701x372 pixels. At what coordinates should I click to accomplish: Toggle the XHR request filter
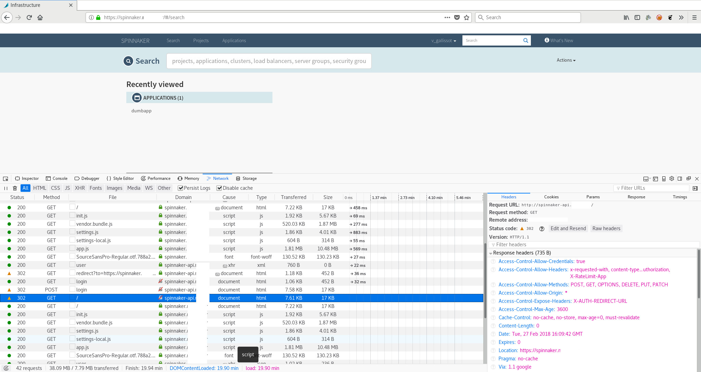tap(80, 188)
